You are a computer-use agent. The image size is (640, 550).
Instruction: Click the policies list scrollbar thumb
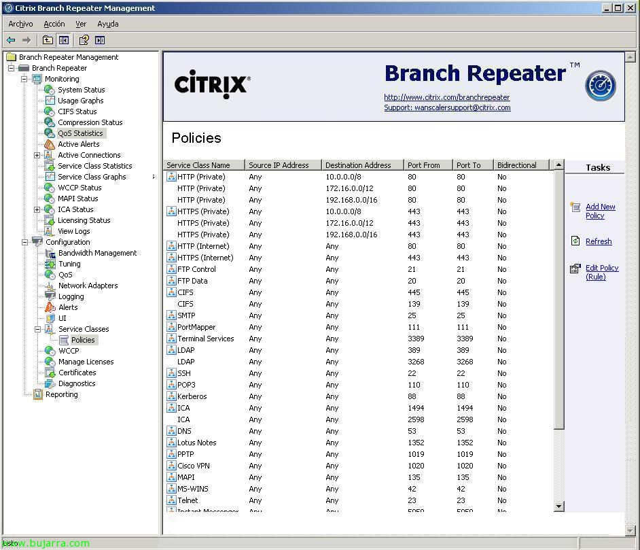558,300
